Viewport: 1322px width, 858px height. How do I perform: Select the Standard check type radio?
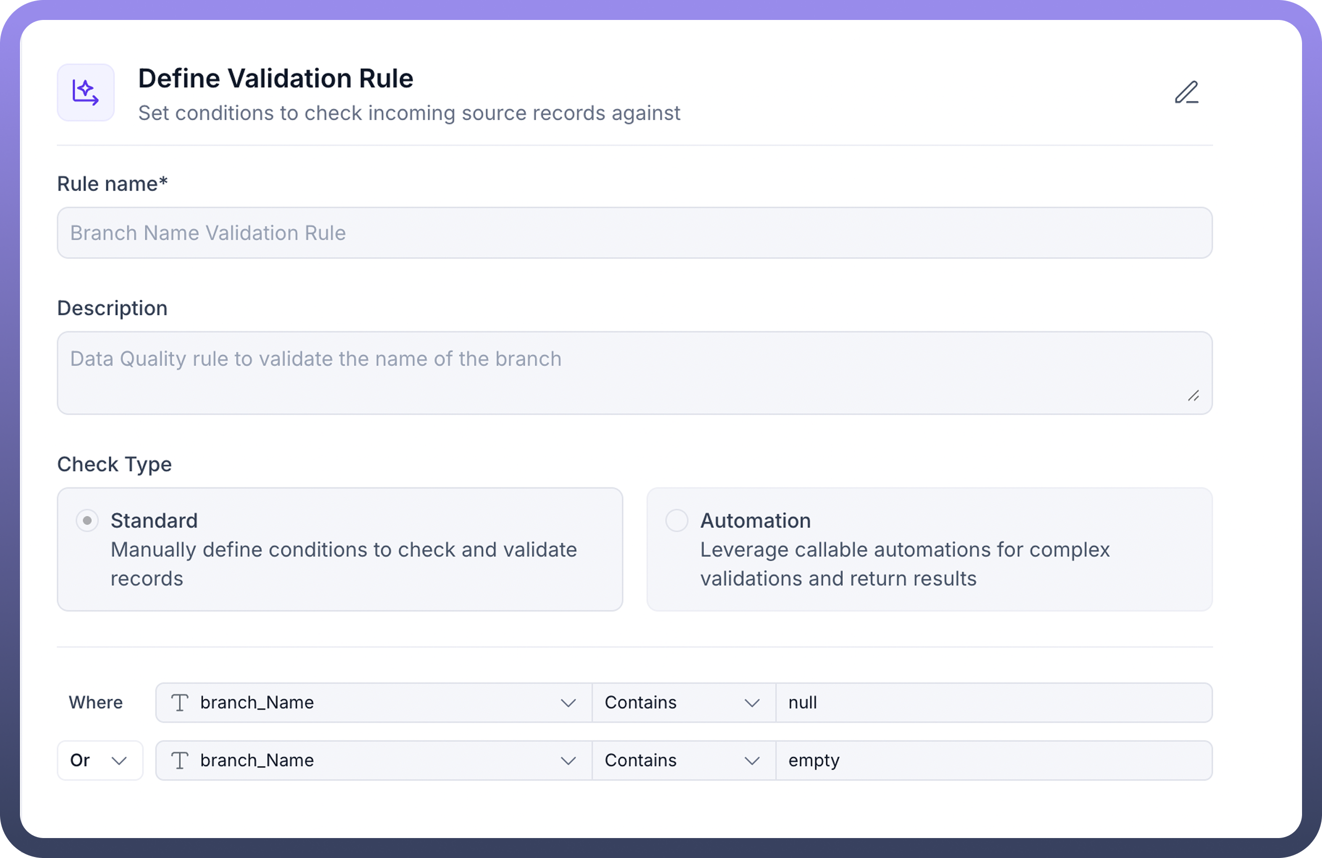pyautogui.click(x=87, y=521)
